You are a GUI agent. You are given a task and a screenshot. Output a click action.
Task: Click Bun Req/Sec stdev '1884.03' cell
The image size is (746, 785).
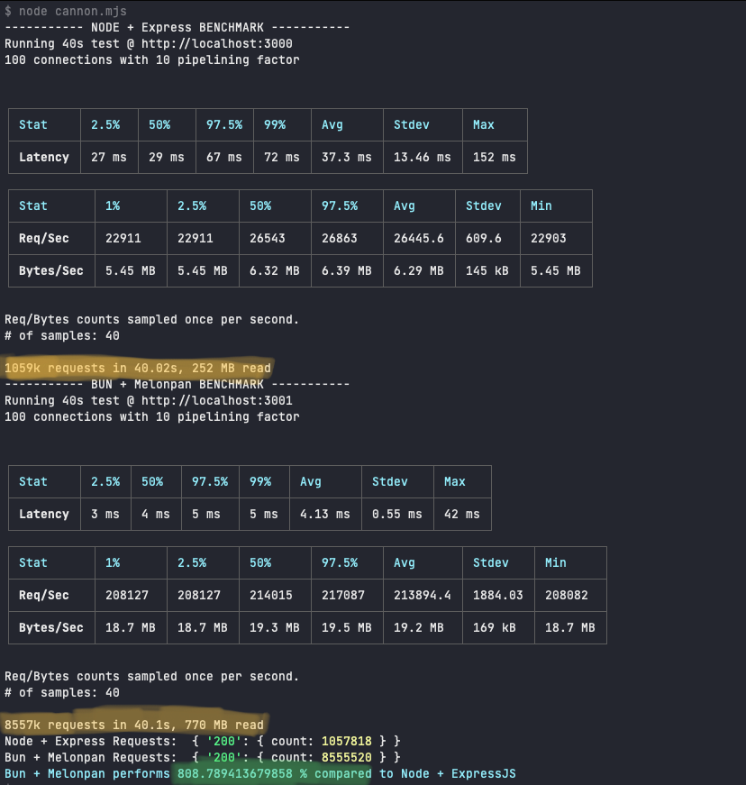click(498, 595)
